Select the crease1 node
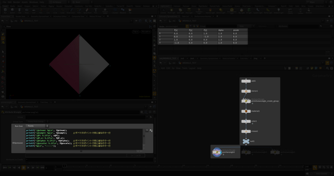 pos(246,131)
